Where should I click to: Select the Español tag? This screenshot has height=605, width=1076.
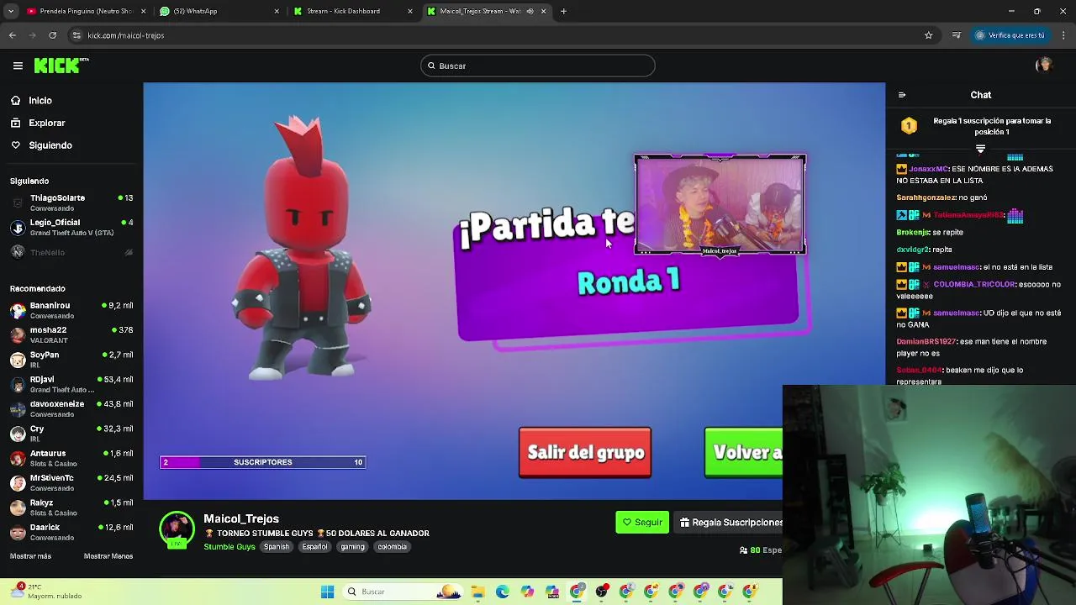[314, 547]
